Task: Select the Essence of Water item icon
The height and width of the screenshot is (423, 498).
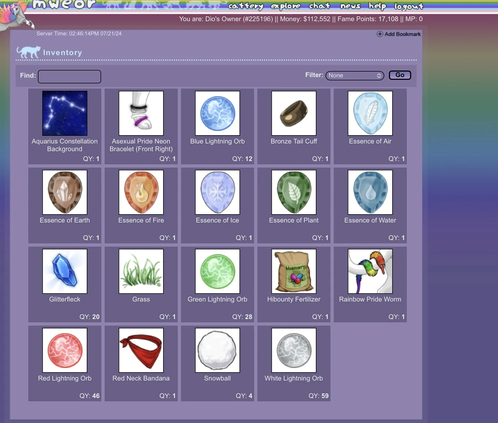Action: (370, 192)
